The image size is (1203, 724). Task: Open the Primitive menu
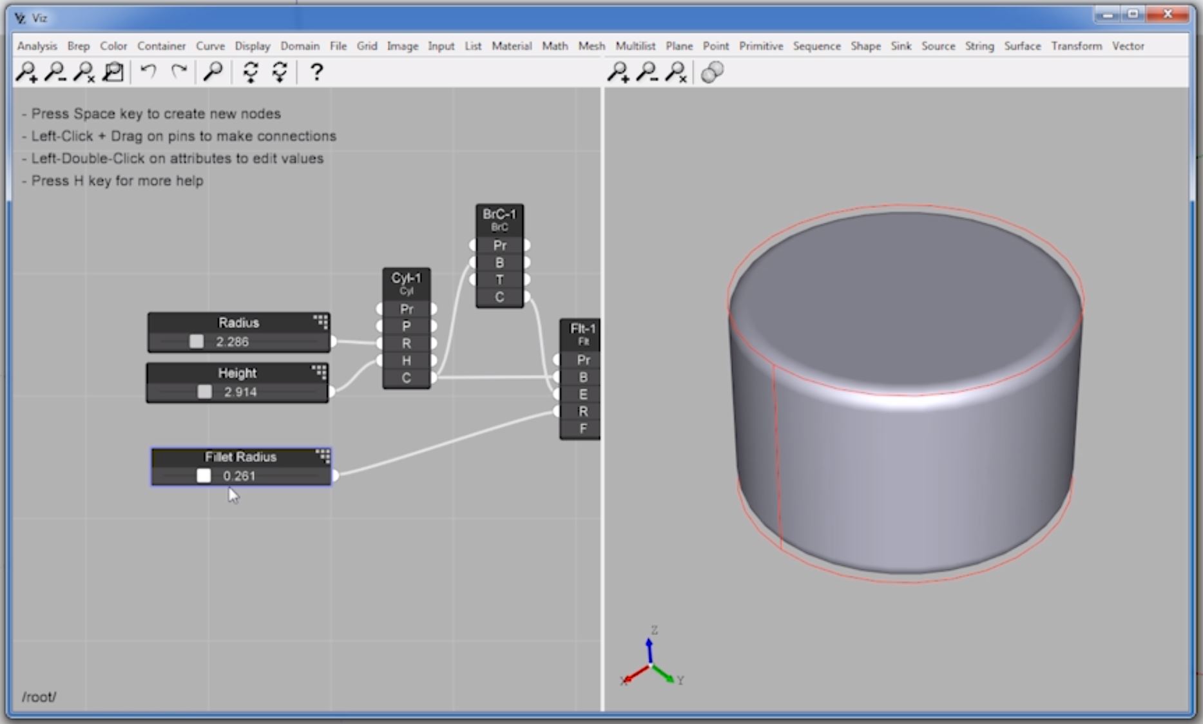tap(761, 46)
